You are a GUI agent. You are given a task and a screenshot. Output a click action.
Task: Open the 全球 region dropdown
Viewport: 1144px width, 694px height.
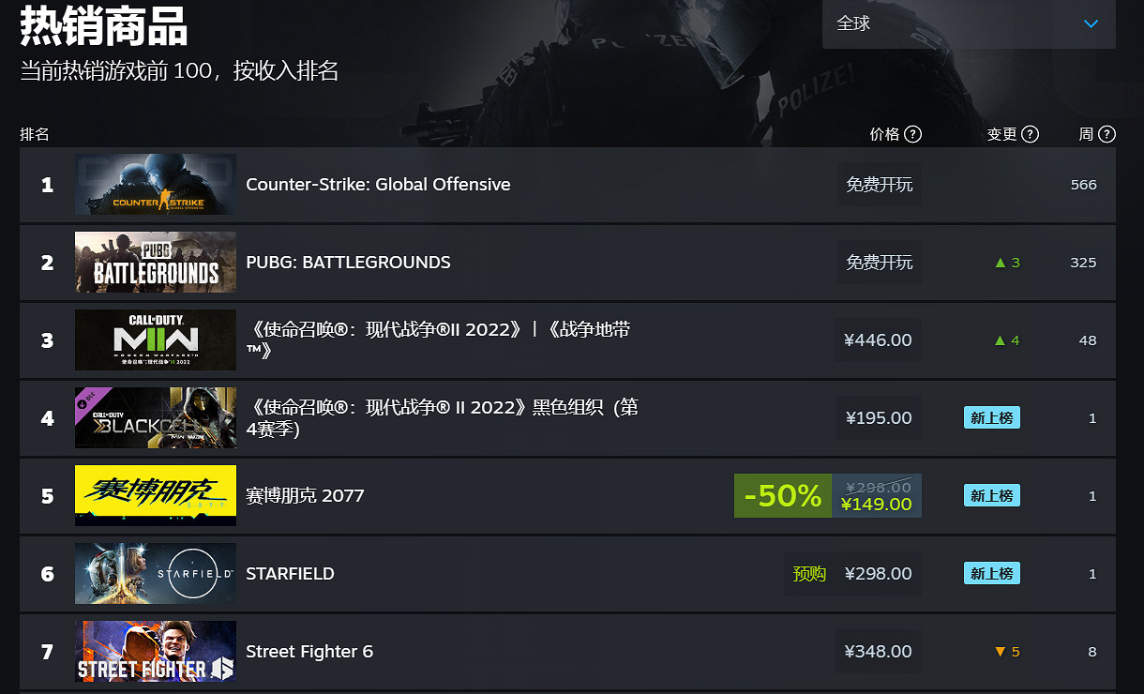(x=966, y=25)
